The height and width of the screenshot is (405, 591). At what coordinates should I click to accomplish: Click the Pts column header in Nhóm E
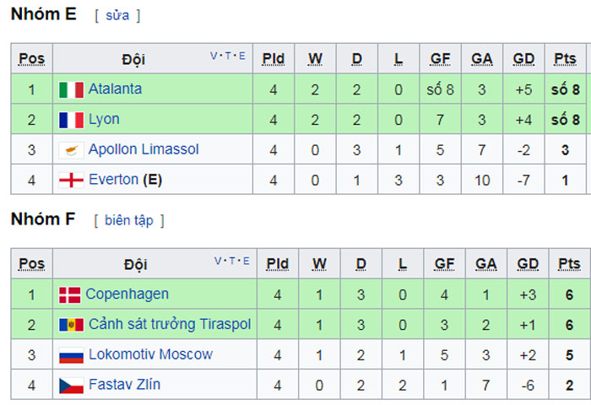point(565,59)
